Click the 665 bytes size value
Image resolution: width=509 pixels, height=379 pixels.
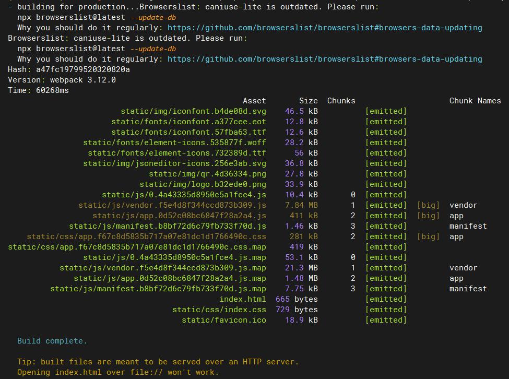(x=297, y=299)
